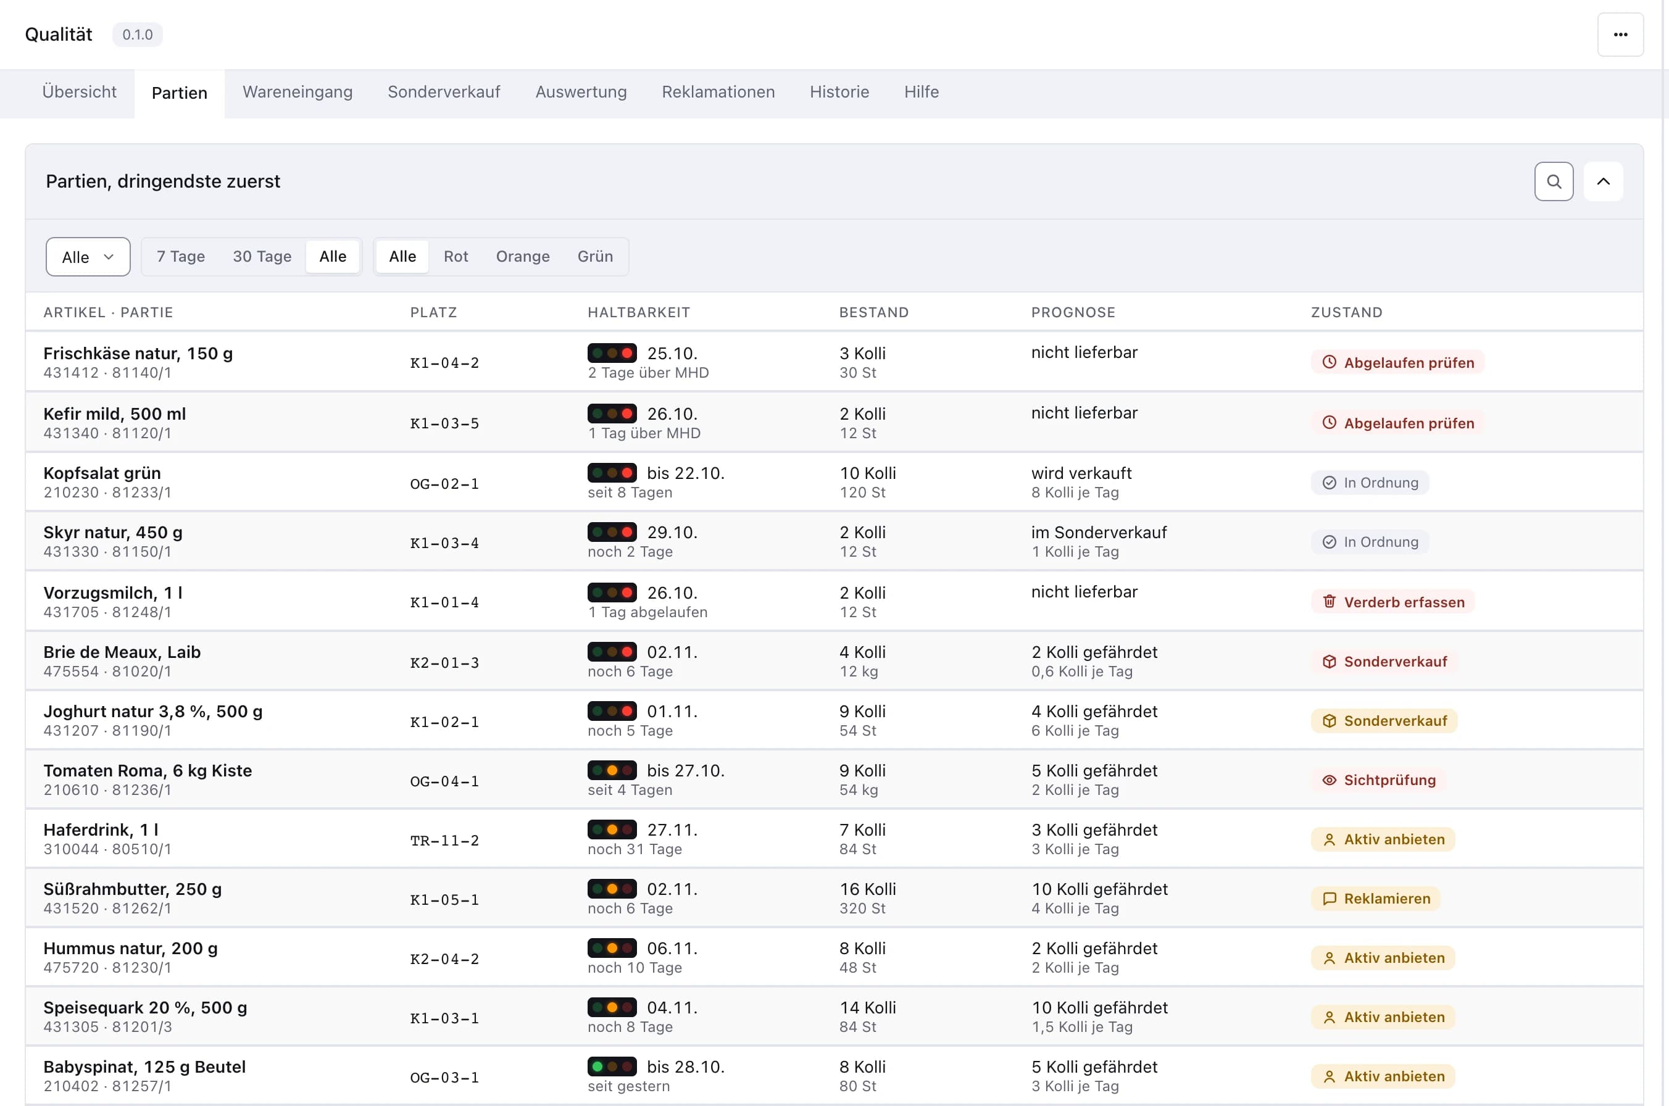Click orange traffic light of Haferdrink
Image resolution: width=1669 pixels, height=1106 pixels.
[612, 829]
